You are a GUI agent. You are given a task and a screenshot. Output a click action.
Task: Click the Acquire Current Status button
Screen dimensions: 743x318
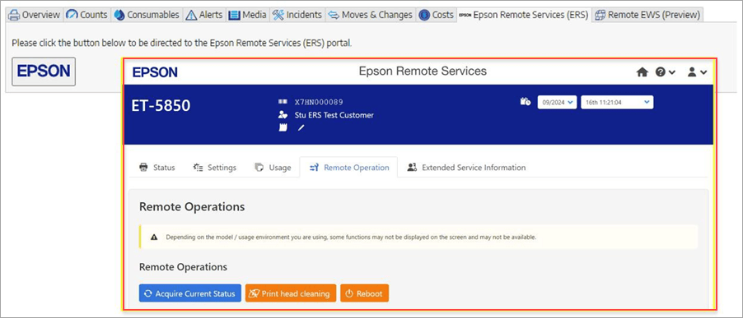190,293
